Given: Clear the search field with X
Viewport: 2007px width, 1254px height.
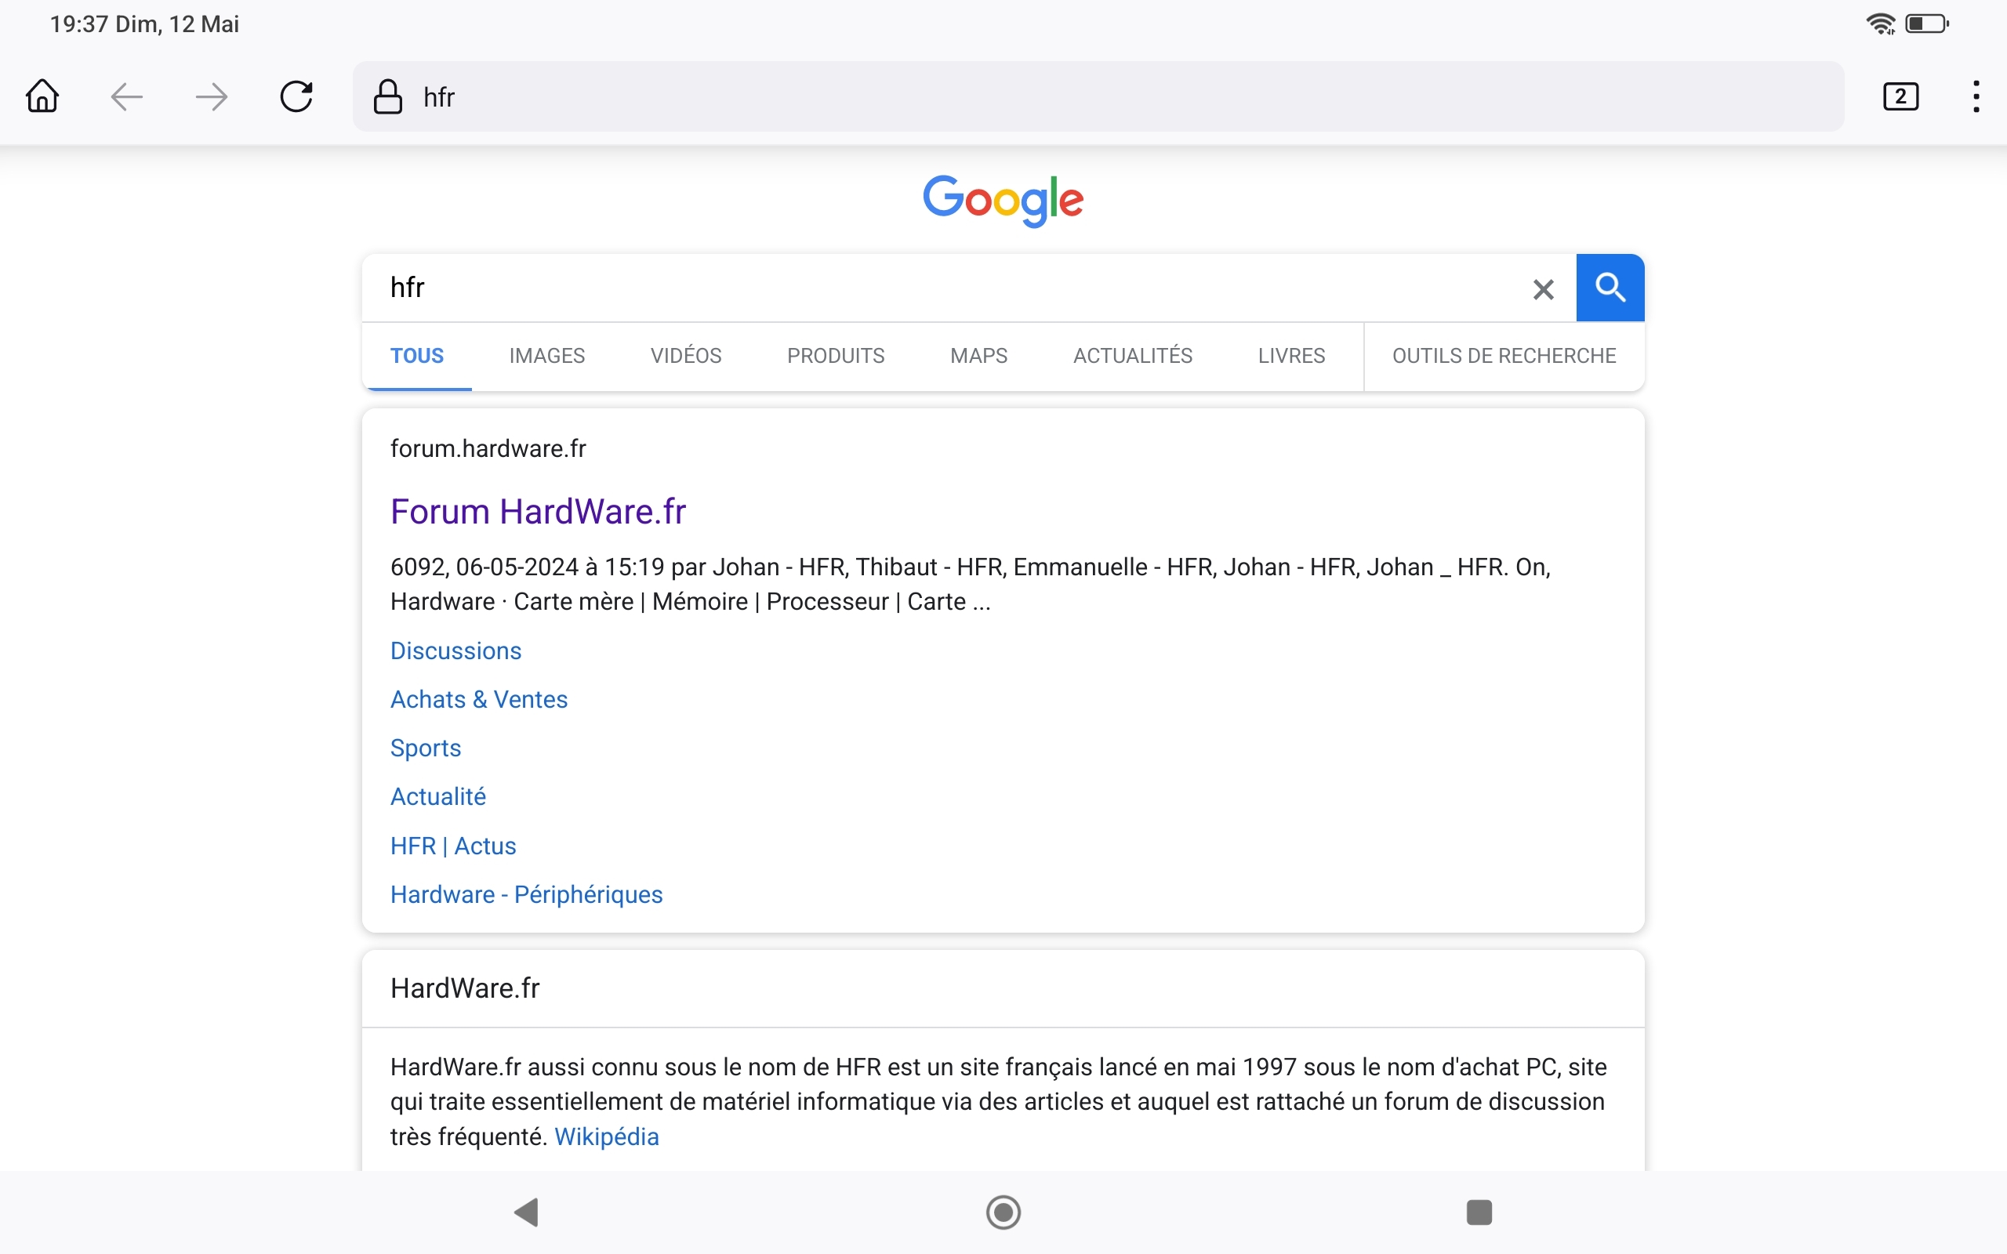Looking at the screenshot, I should 1543,288.
